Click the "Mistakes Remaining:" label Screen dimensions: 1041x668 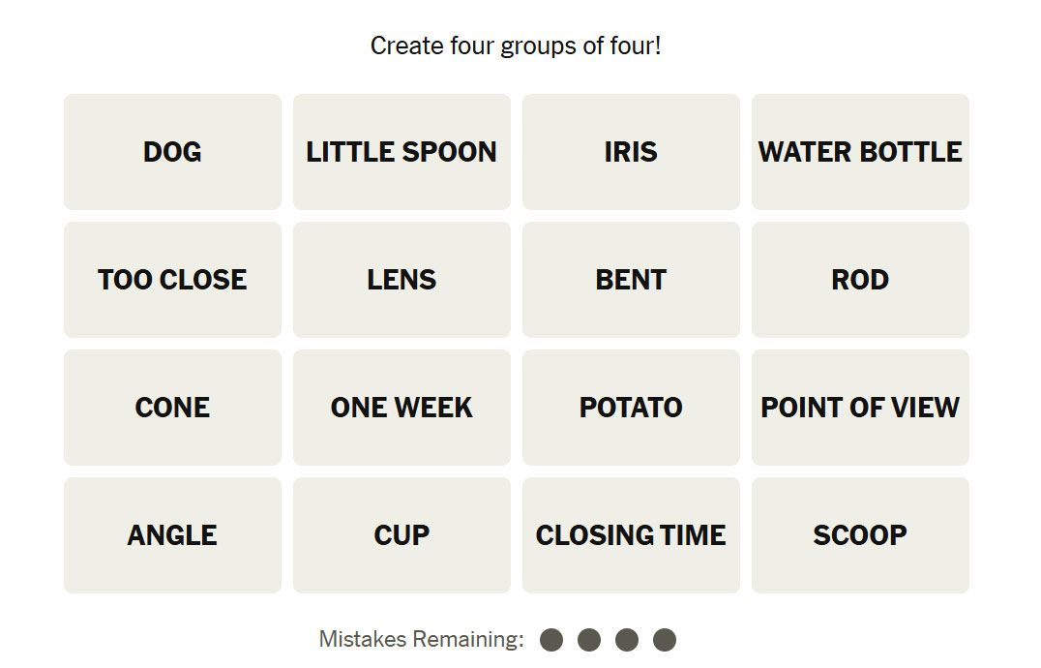[x=421, y=640]
